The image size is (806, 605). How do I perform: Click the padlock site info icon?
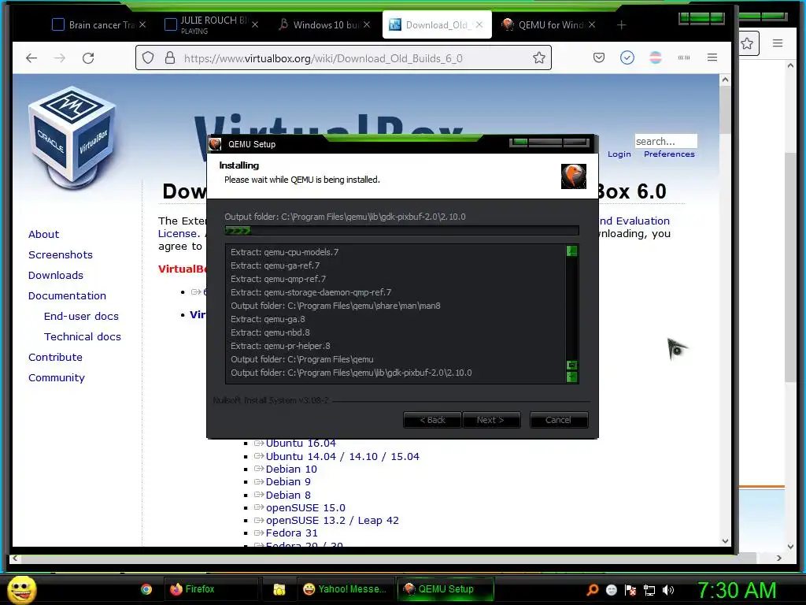click(x=170, y=58)
